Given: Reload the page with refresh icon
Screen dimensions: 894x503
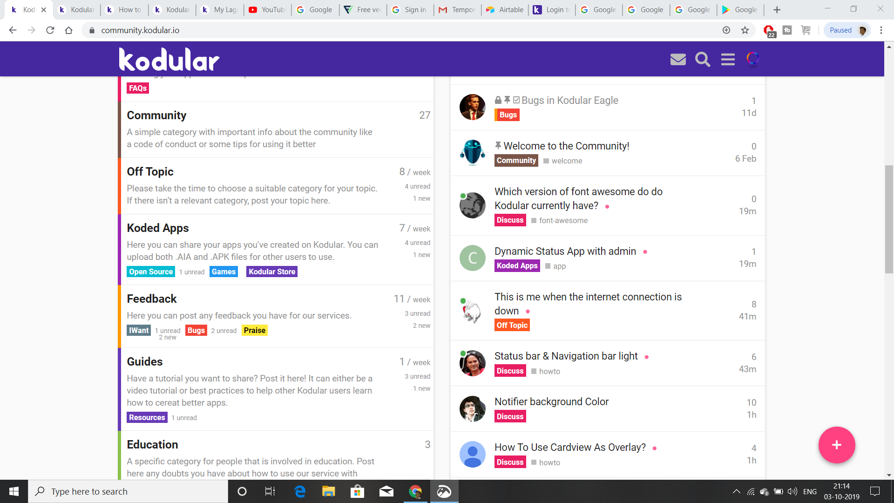Looking at the screenshot, I should (50, 30).
